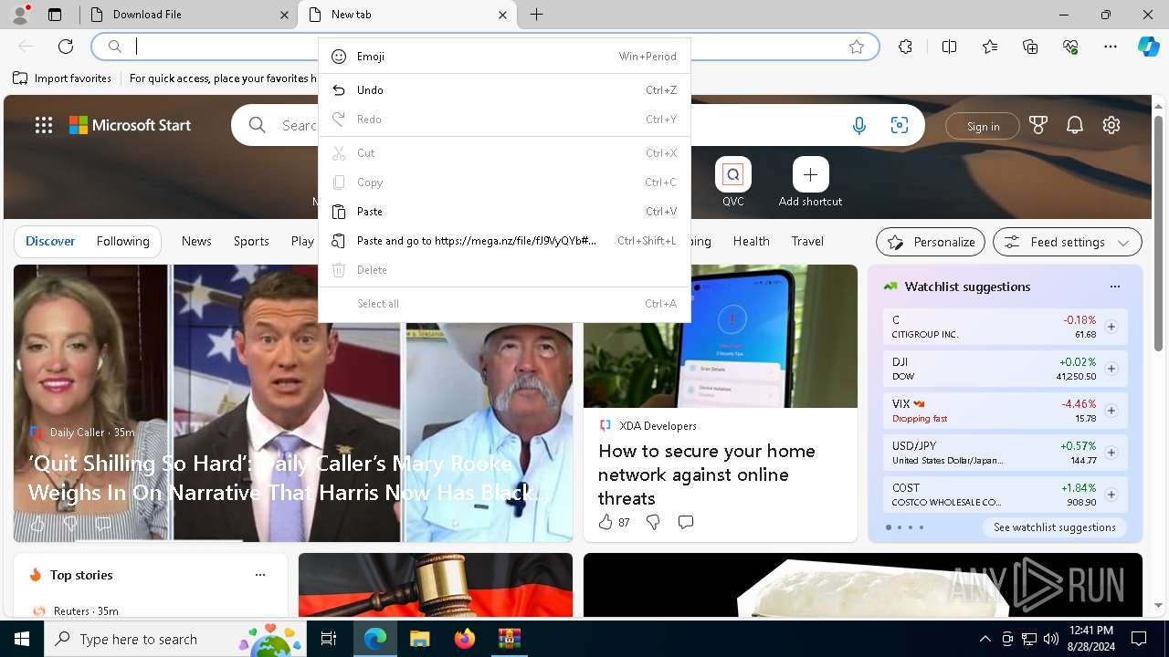Open Microsoft Rewards trophy icon
This screenshot has width=1169, height=657.
click(1038, 126)
